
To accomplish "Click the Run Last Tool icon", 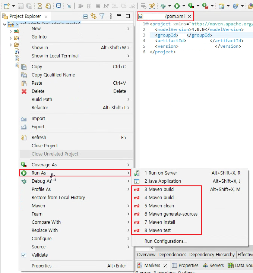I will pyautogui.click(x=205, y=6).
